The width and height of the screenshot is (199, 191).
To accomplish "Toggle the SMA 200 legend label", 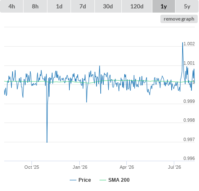I will pyautogui.click(x=119, y=180).
